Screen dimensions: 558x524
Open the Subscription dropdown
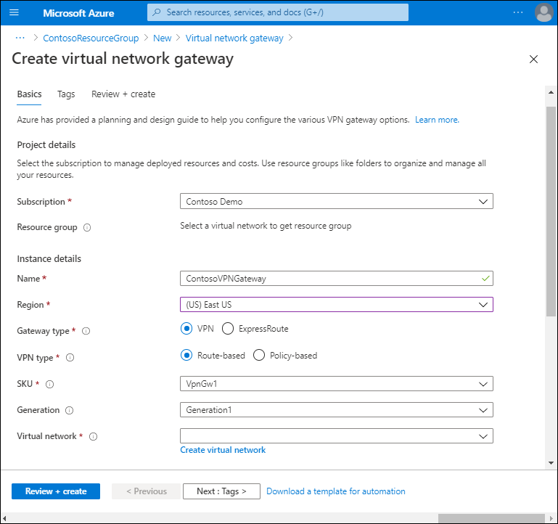click(336, 201)
